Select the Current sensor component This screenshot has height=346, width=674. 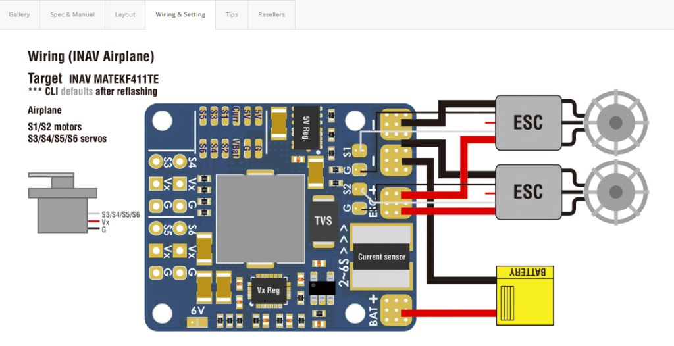[382, 257]
